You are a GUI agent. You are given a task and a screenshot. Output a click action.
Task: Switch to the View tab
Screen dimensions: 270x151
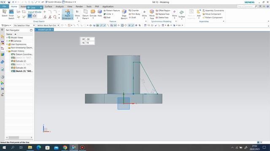click(x=70, y=7)
